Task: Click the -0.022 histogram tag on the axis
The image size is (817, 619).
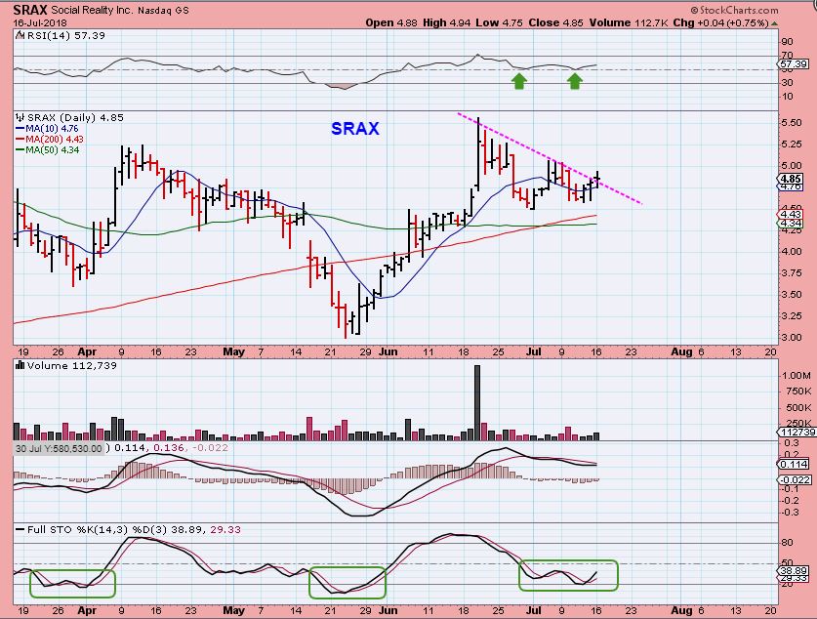Action: coord(795,480)
